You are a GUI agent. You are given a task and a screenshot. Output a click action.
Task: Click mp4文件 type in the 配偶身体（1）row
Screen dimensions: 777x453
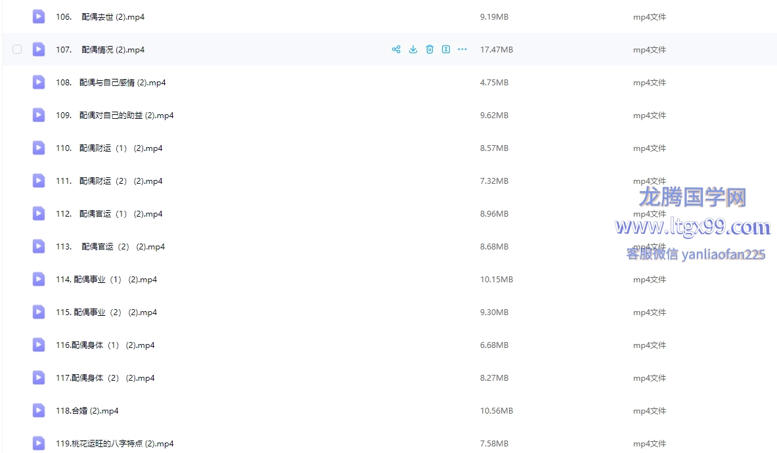[650, 345]
